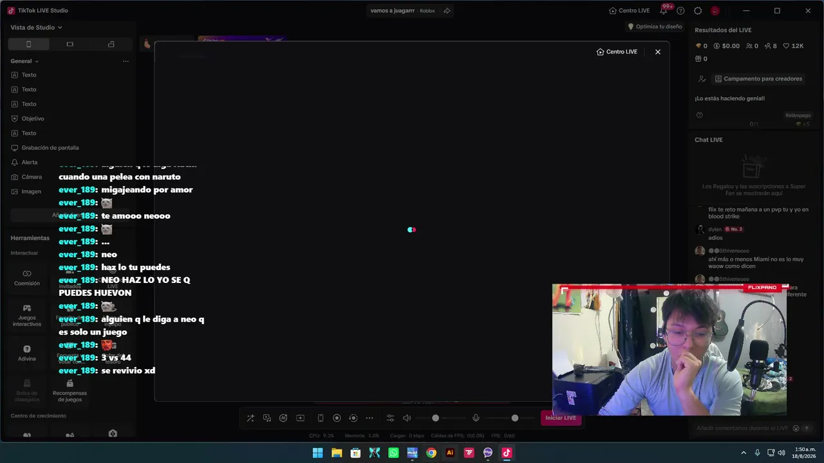This screenshot has width=824, height=463.
Task: Click the Optimiza tu diseño tip
Action: coord(655,27)
